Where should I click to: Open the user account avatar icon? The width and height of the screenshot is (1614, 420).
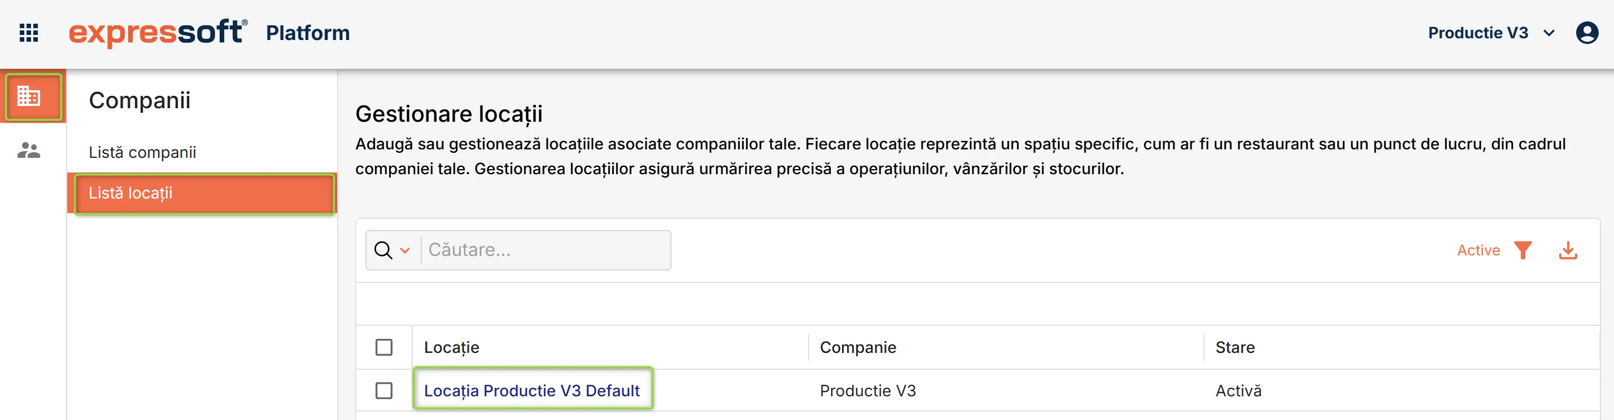pyautogui.click(x=1586, y=33)
